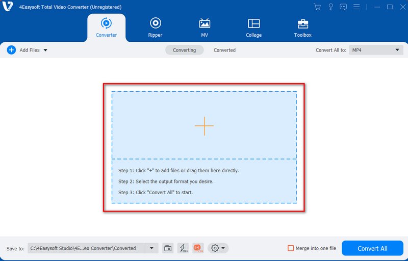The height and width of the screenshot is (261, 408).
Task: Open the feedback chat bubble icon
Action: click(343, 7)
